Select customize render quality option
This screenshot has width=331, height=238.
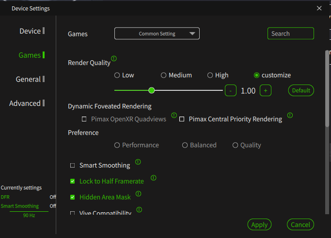tap(256, 75)
